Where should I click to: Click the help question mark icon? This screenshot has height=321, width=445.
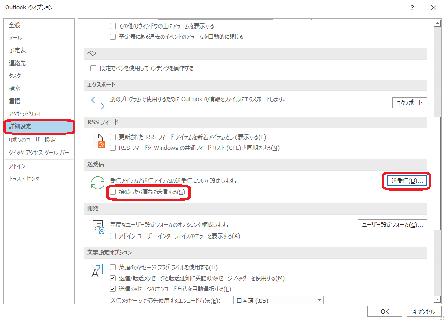click(x=412, y=7)
